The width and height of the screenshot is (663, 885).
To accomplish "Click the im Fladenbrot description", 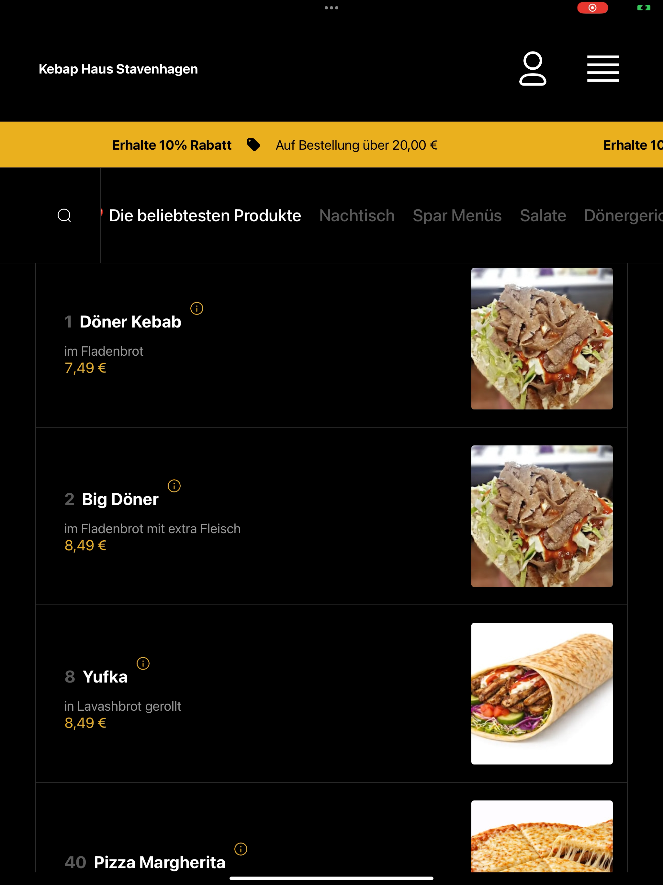I will click(x=104, y=351).
